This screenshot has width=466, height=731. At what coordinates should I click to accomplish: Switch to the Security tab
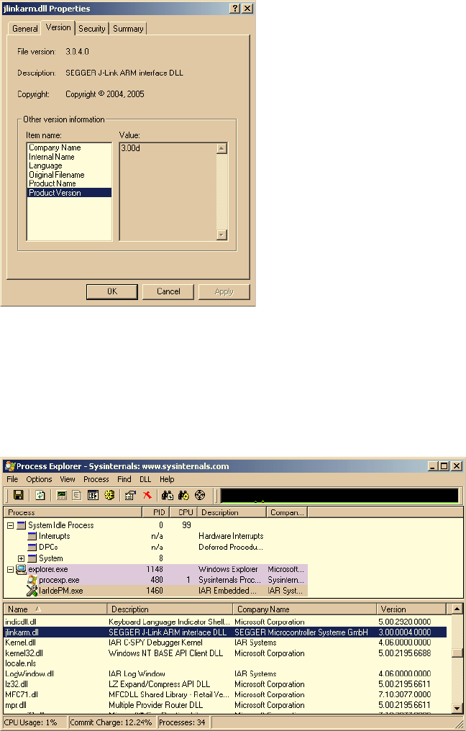(92, 29)
